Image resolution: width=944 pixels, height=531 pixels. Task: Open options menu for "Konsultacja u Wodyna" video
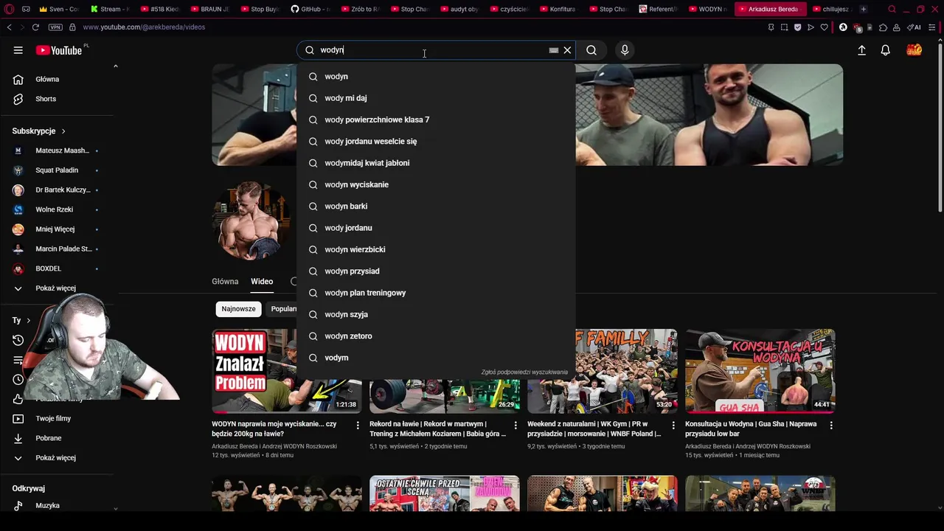click(831, 426)
